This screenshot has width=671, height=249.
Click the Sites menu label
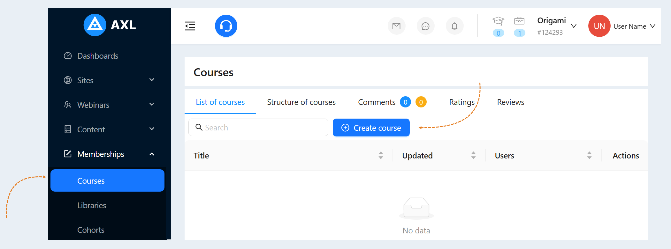[x=85, y=80]
